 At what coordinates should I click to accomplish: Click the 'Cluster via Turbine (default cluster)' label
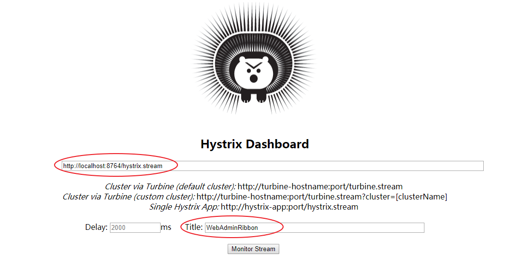point(170,186)
